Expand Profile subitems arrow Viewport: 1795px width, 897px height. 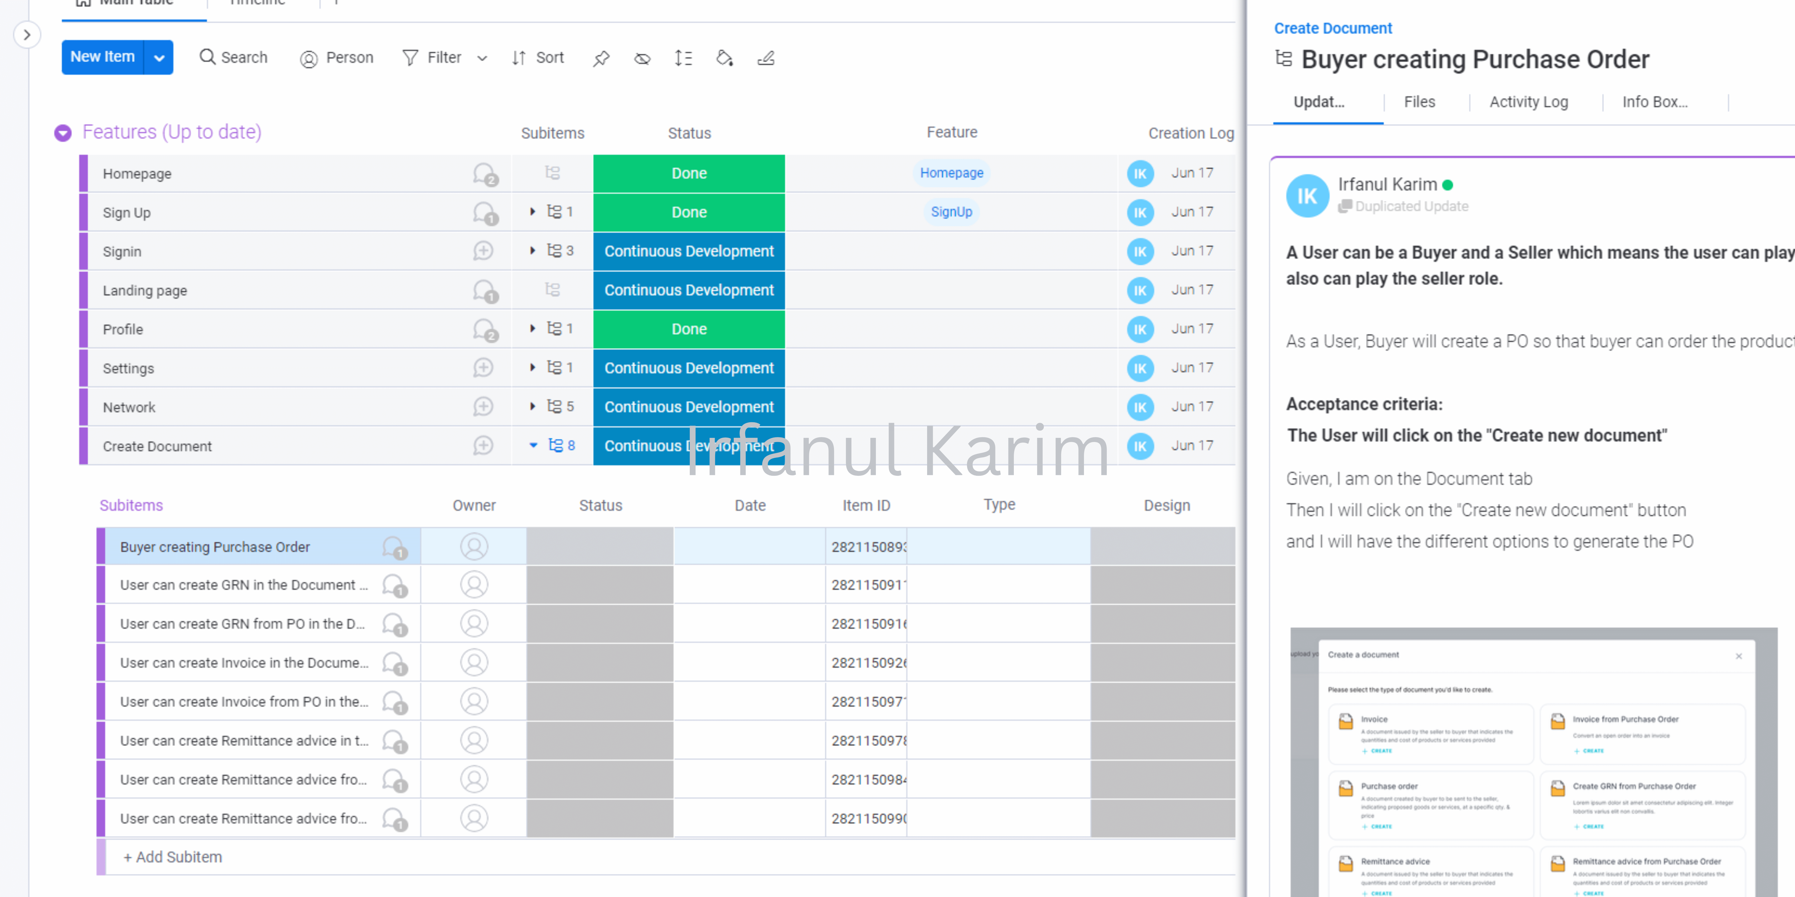(x=533, y=329)
